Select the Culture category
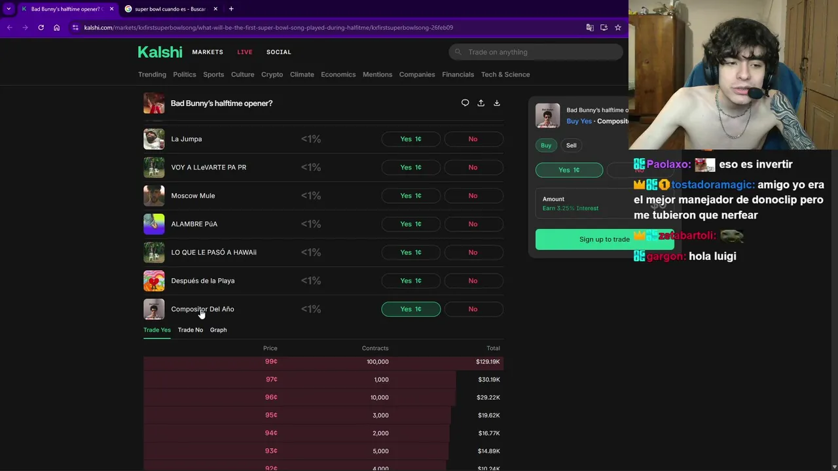The image size is (838, 471). 242,75
